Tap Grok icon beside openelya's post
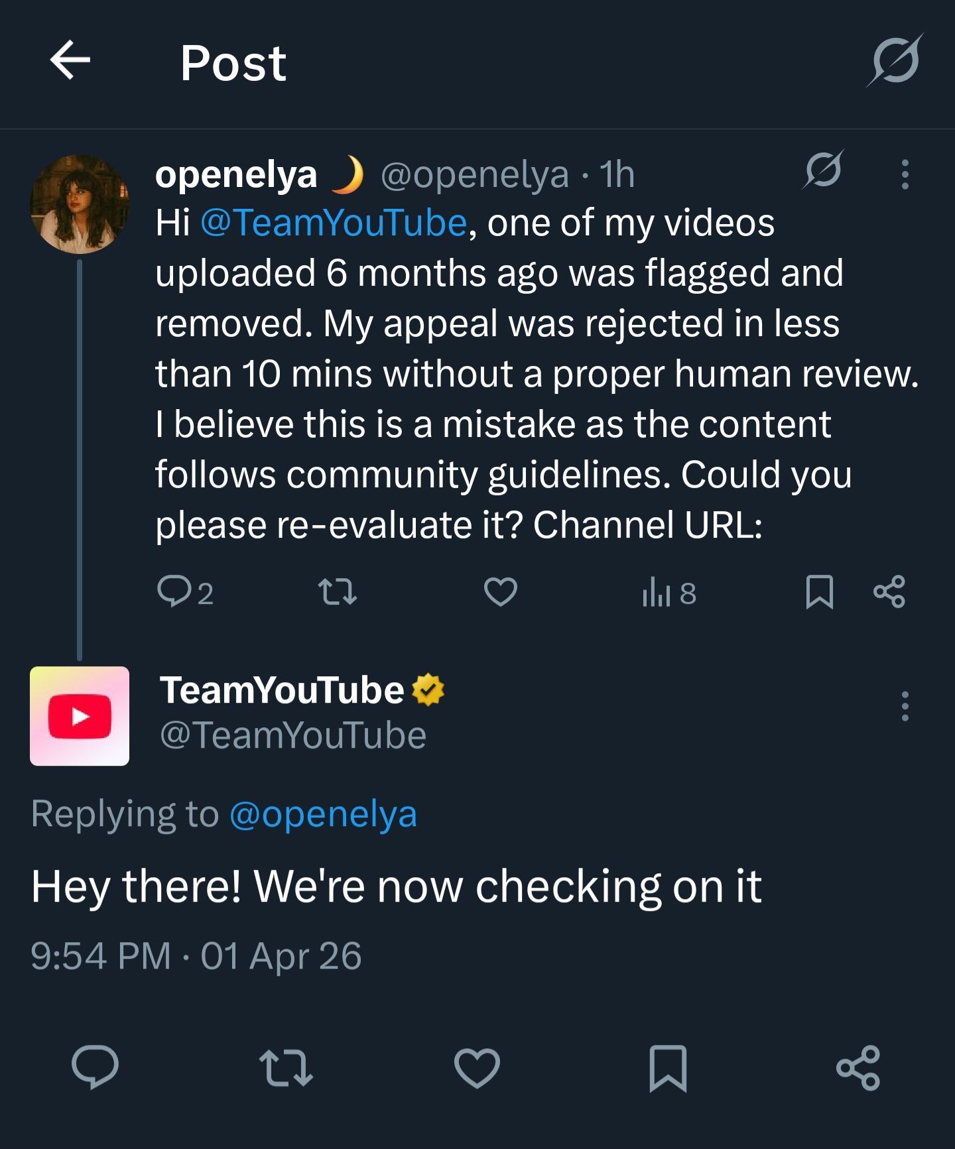 point(823,170)
